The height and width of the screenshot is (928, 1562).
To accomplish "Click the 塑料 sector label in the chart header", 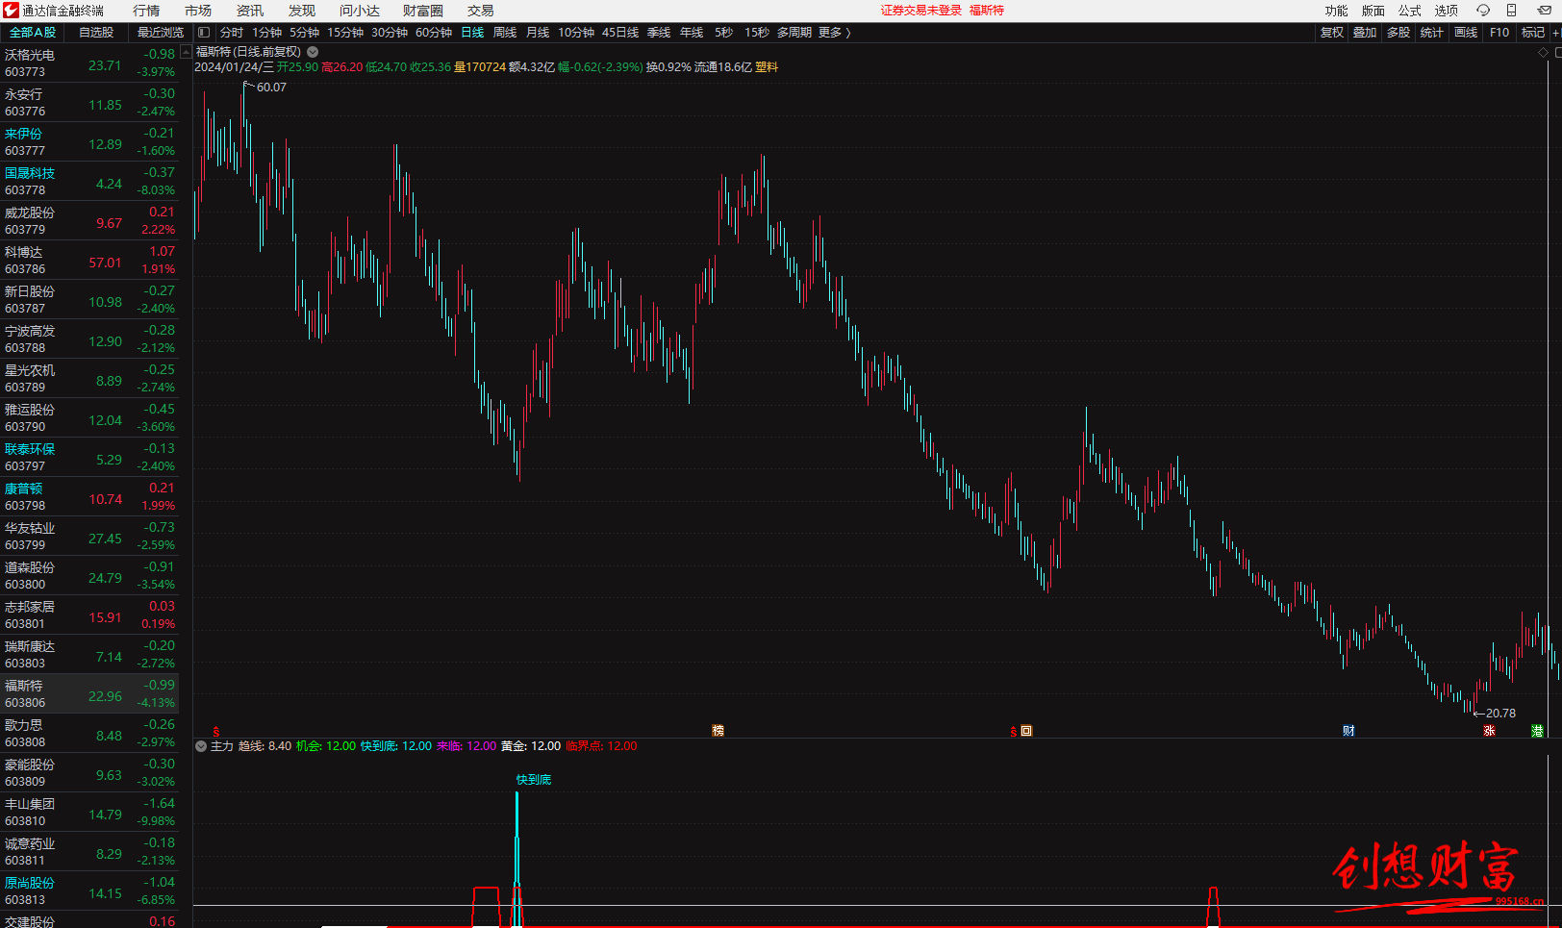I will pyautogui.click(x=767, y=67).
